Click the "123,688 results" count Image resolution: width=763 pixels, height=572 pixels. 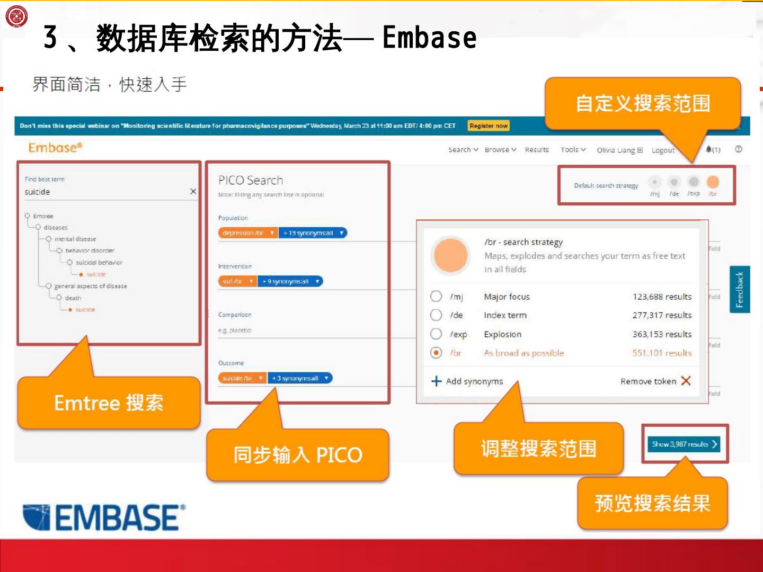pyautogui.click(x=662, y=297)
